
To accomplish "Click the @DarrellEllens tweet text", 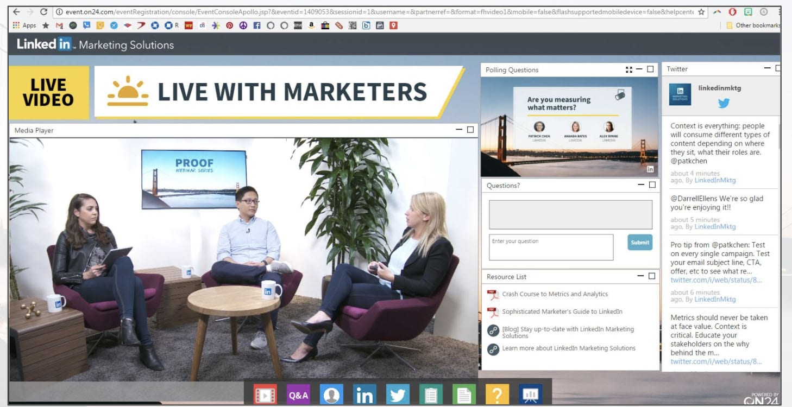I will 716,203.
